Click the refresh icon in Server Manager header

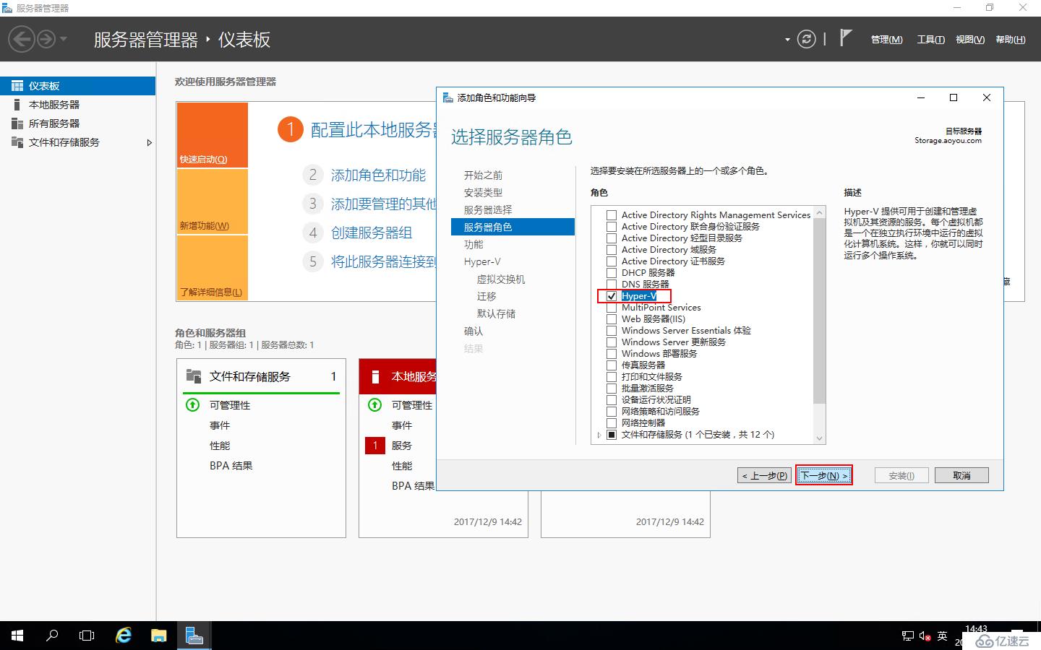806,39
